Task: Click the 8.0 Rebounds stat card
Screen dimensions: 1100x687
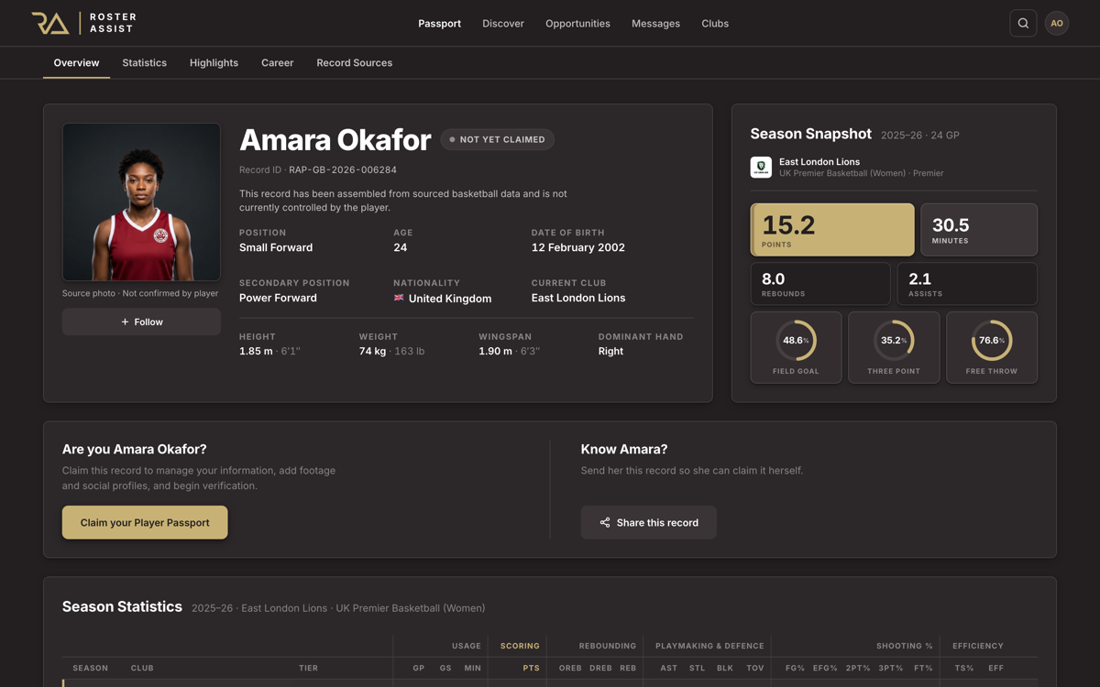Action: [820, 284]
